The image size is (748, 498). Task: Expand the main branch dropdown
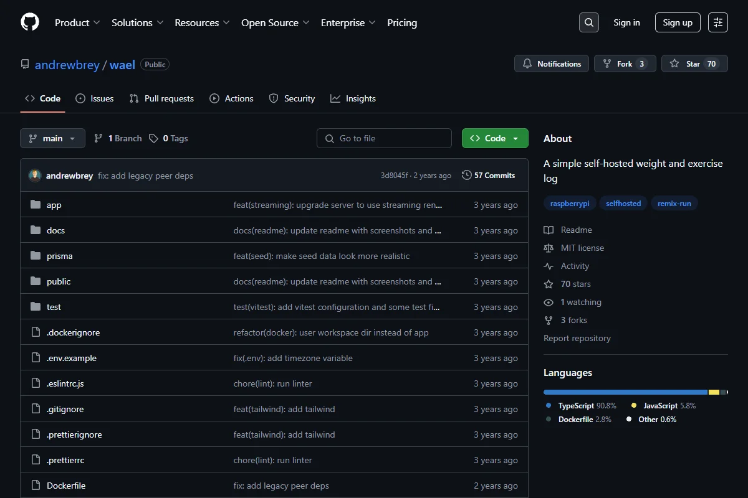(52, 138)
